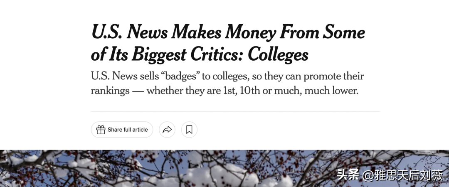The height and width of the screenshot is (187, 449).
Task: Bookmark this article with the bookmark icon
Action: click(x=189, y=130)
